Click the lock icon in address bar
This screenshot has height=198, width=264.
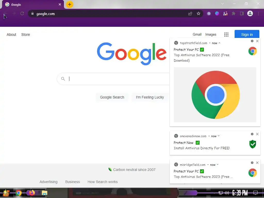(x=32, y=13)
